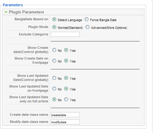Select Yes for only on full article
The height and width of the screenshot is (133, 154).
coord(66,99)
